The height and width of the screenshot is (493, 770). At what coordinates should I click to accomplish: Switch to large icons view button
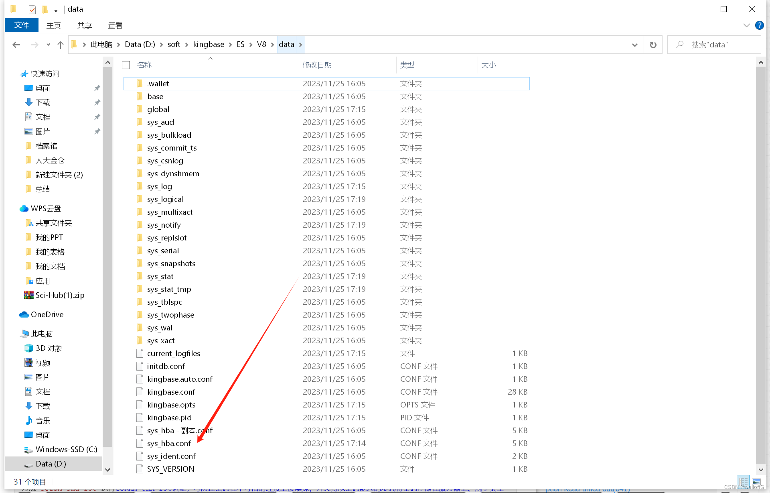coord(756,481)
